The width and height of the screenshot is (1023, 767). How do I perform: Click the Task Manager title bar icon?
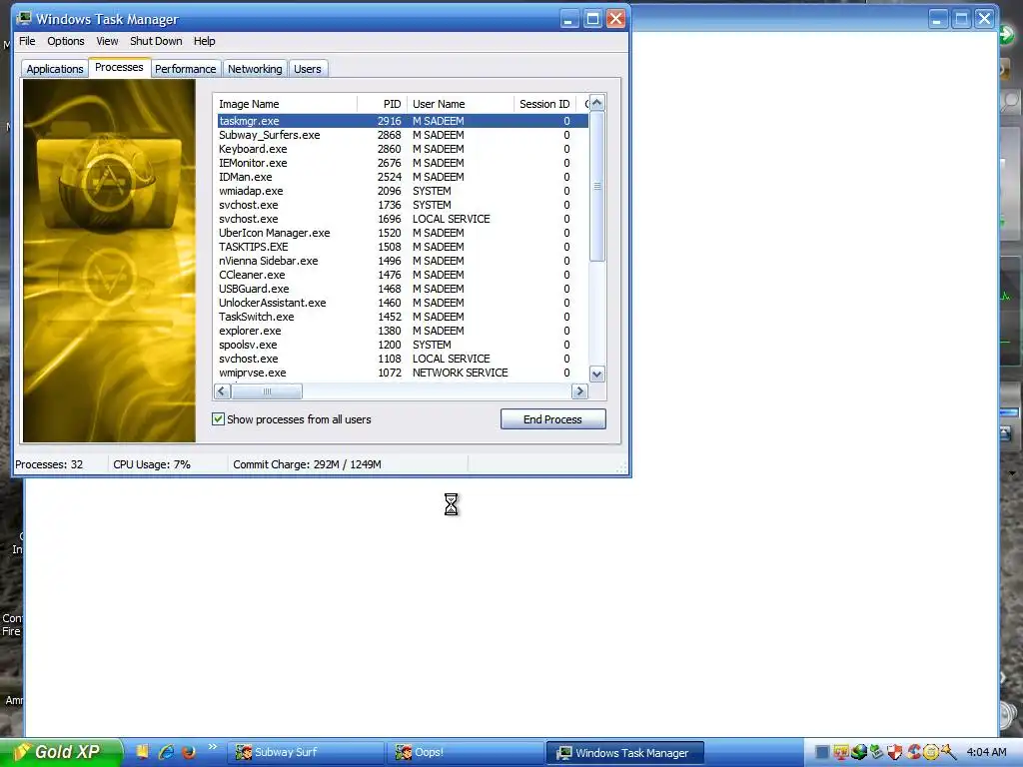24,18
